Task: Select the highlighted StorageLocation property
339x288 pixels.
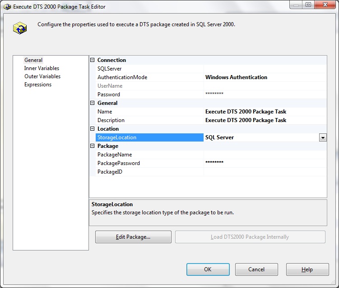Action: coord(149,137)
